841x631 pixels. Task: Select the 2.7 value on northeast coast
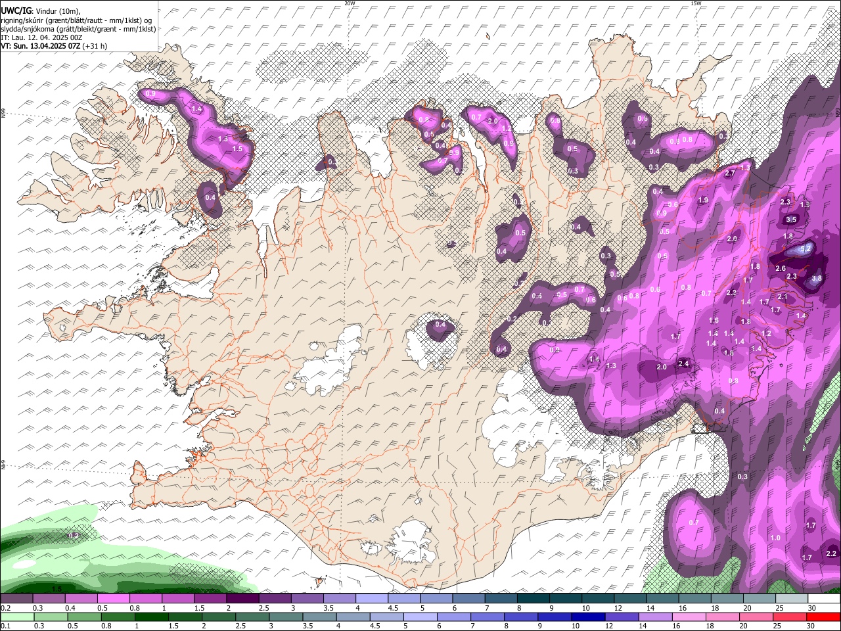[729, 174]
